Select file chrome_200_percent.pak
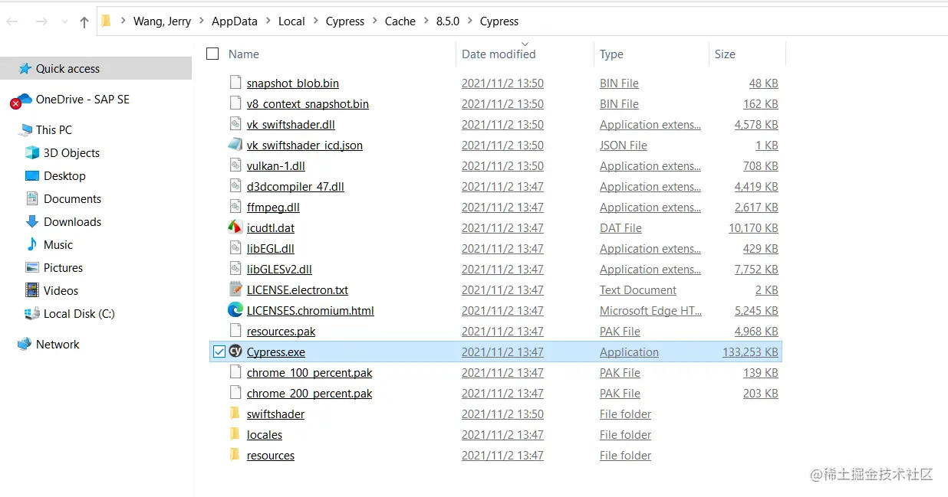The height and width of the screenshot is (497, 948). point(310,393)
